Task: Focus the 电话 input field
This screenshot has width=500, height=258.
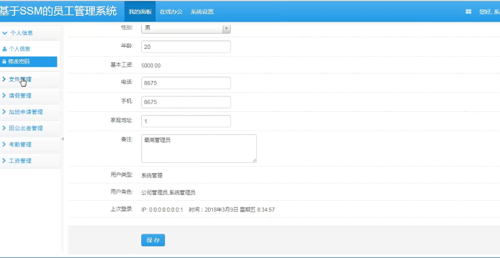Action: coord(186,83)
